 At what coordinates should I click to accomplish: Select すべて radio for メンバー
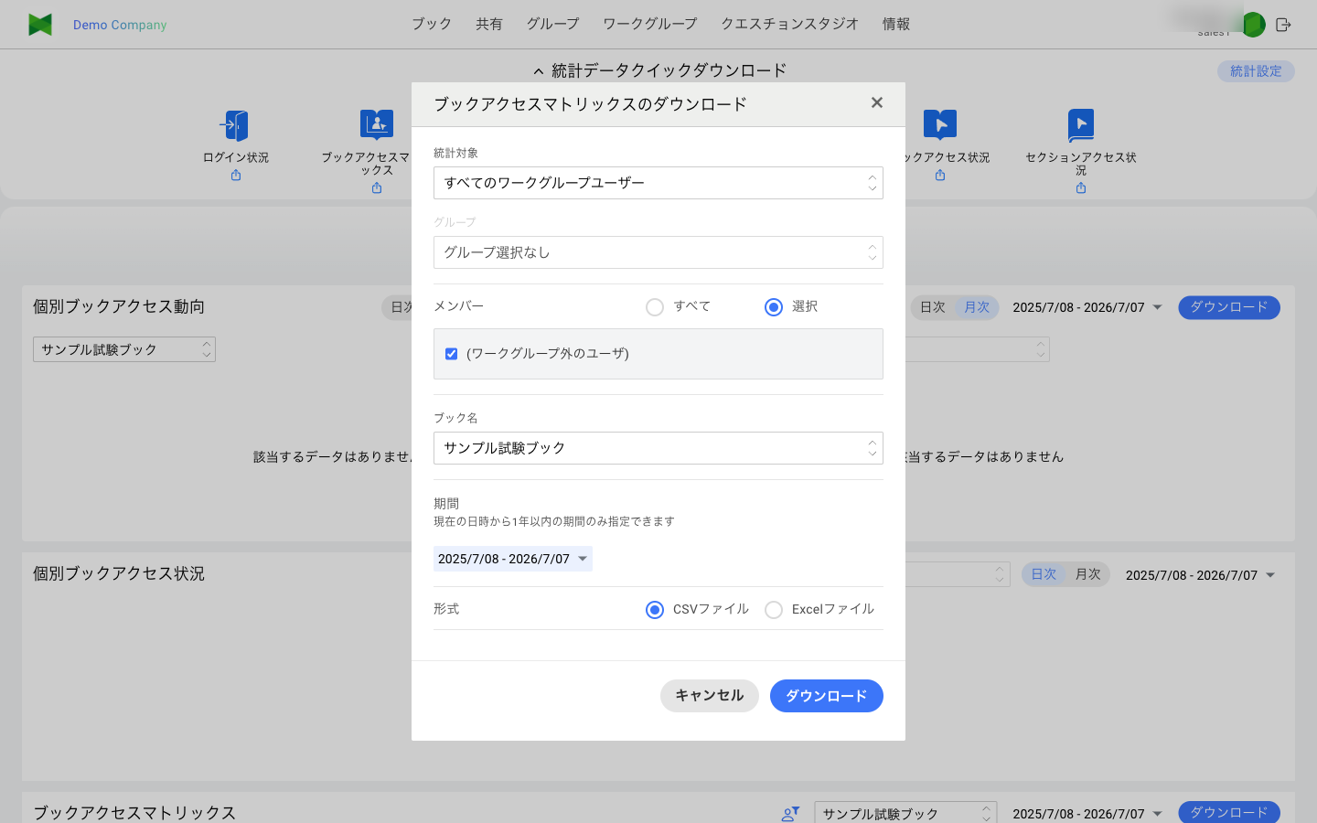pyautogui.click(x=655, y=307)
